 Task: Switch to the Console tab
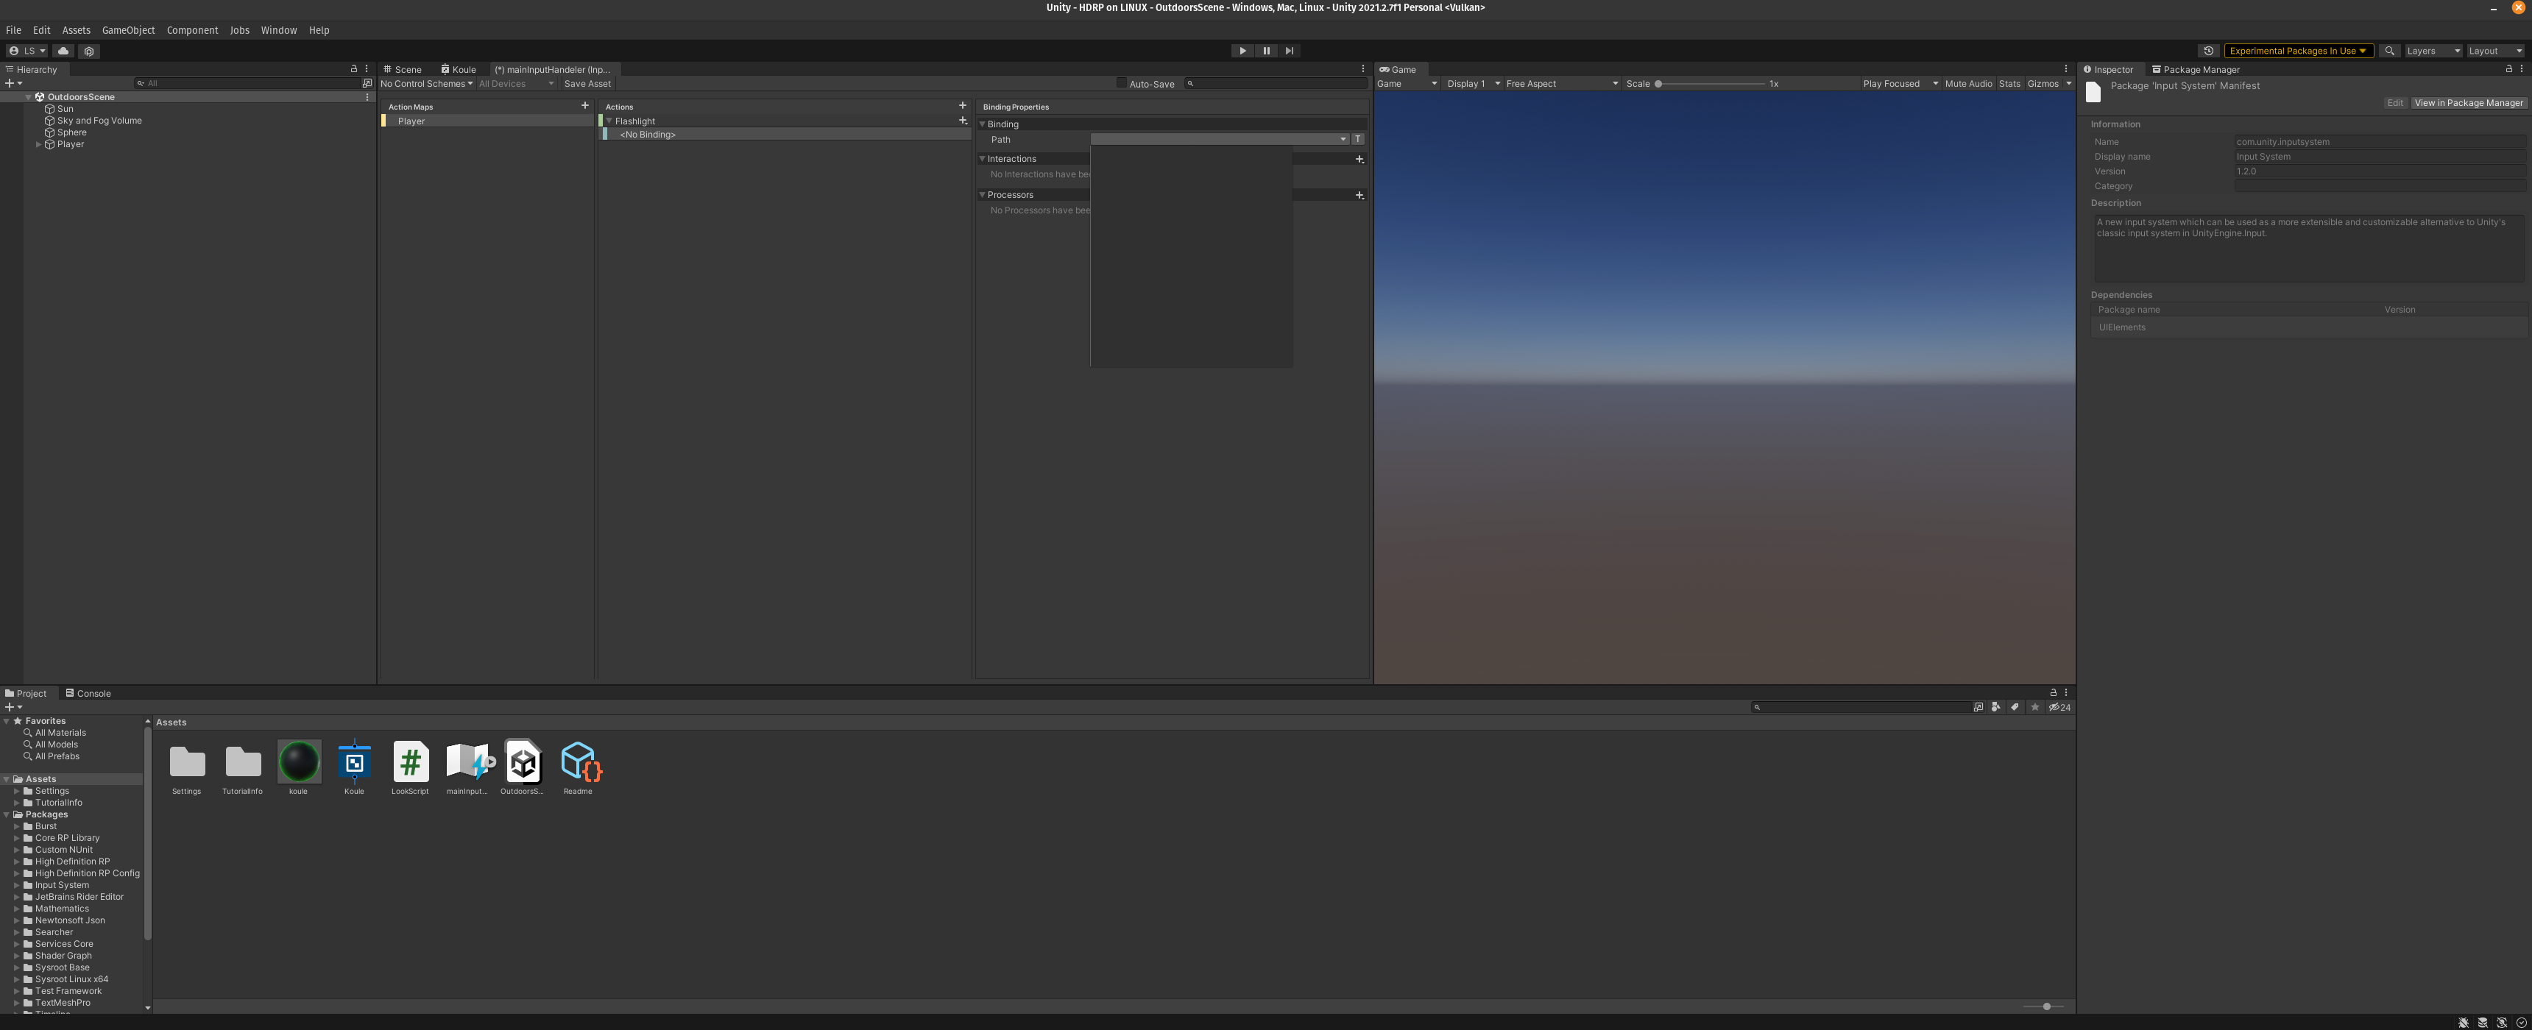coord(88,693)
